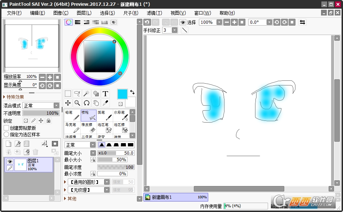The height and width of the screenshot is (212, 343).
Task: Expand the 特殊效果 section
Action: pos(14,97)
